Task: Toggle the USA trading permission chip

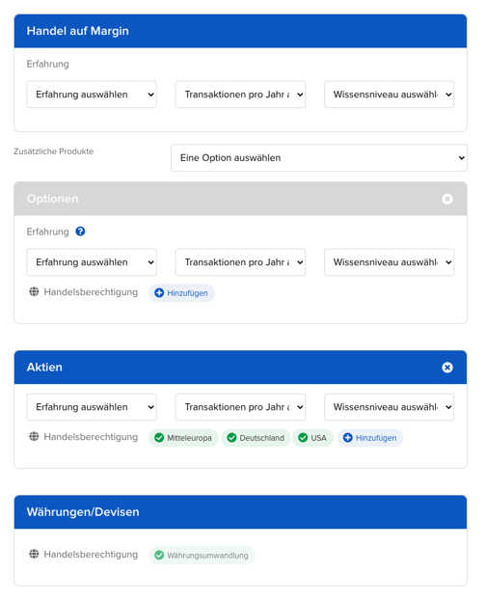Action: pos(312,438)
